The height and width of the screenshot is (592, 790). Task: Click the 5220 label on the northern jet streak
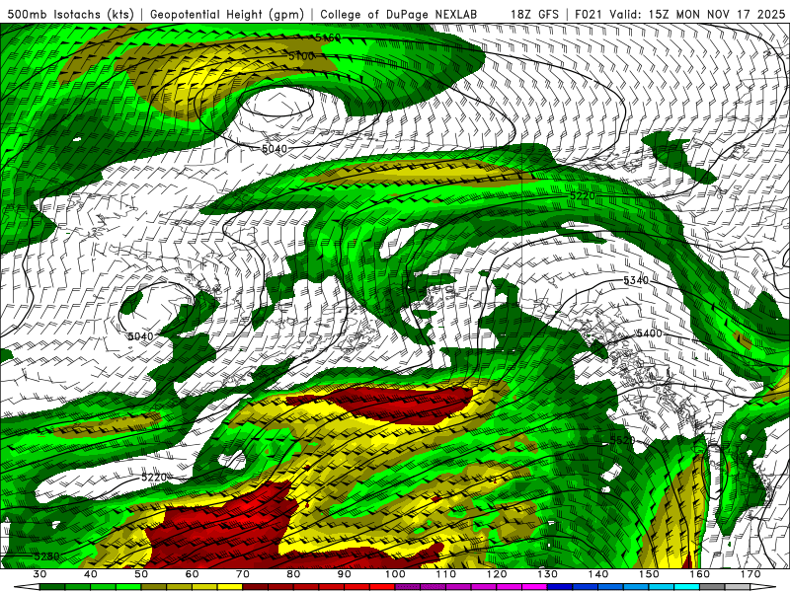(x=583, y=195)
